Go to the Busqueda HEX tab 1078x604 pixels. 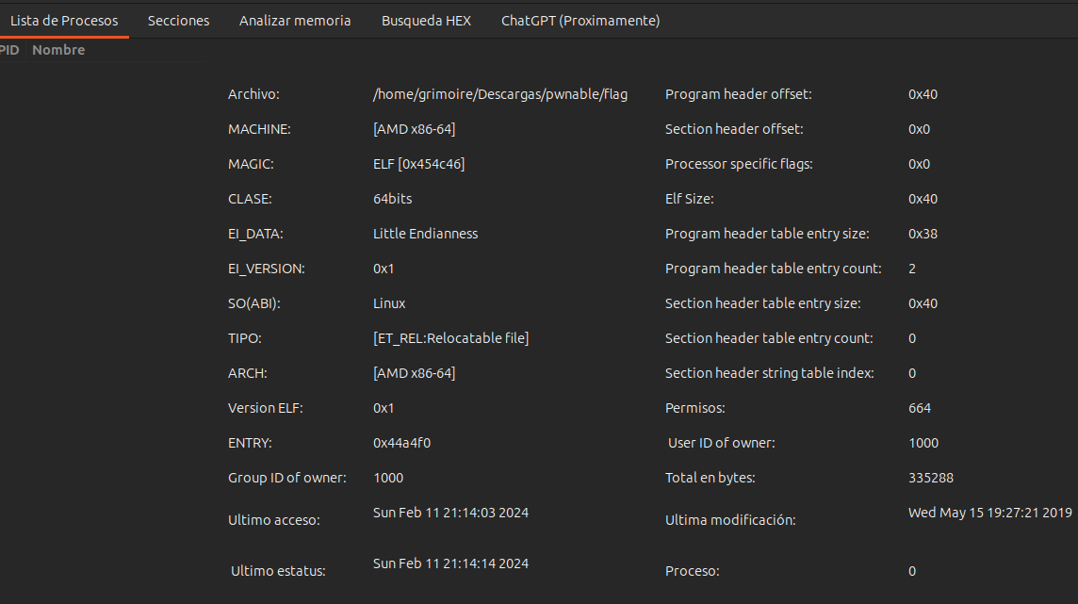coord(426,21)
